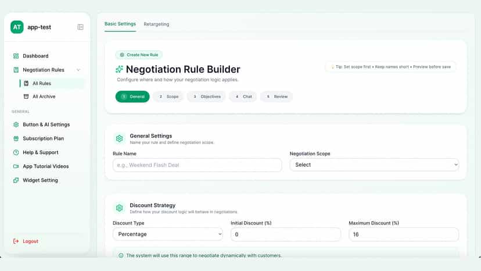Collapse the sidebar panel icon

pyautogui.click(x=80, y=27)
